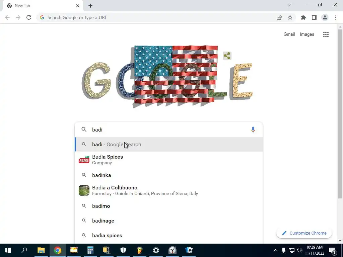Open Settings gear on taskbar
This screenshot has height=257, width=343.
coord(156,250)
